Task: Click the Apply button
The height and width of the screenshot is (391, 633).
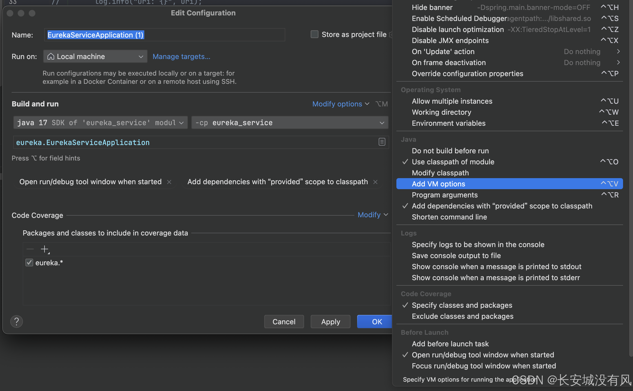Action: coord(331,322)
